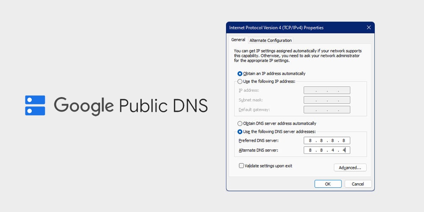424x212 pixels.
Task: Click the paragraph starting 'You can get IP settings'
Action: [298, 56]
